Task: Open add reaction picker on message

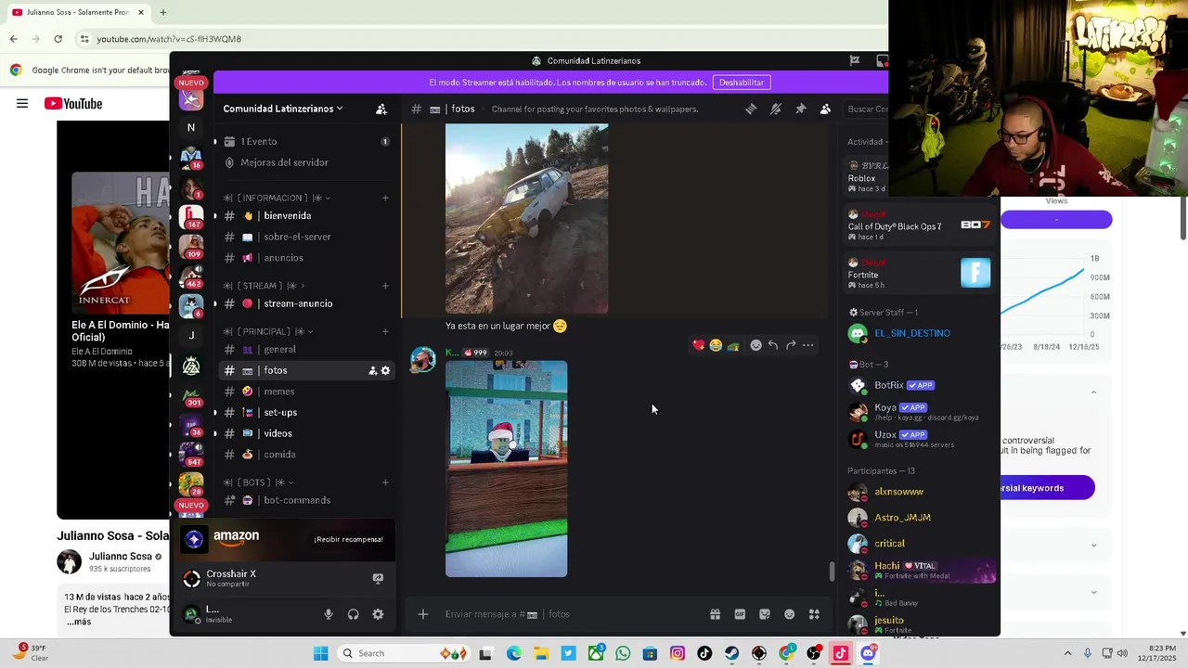Action: click(x=755, y=345)
